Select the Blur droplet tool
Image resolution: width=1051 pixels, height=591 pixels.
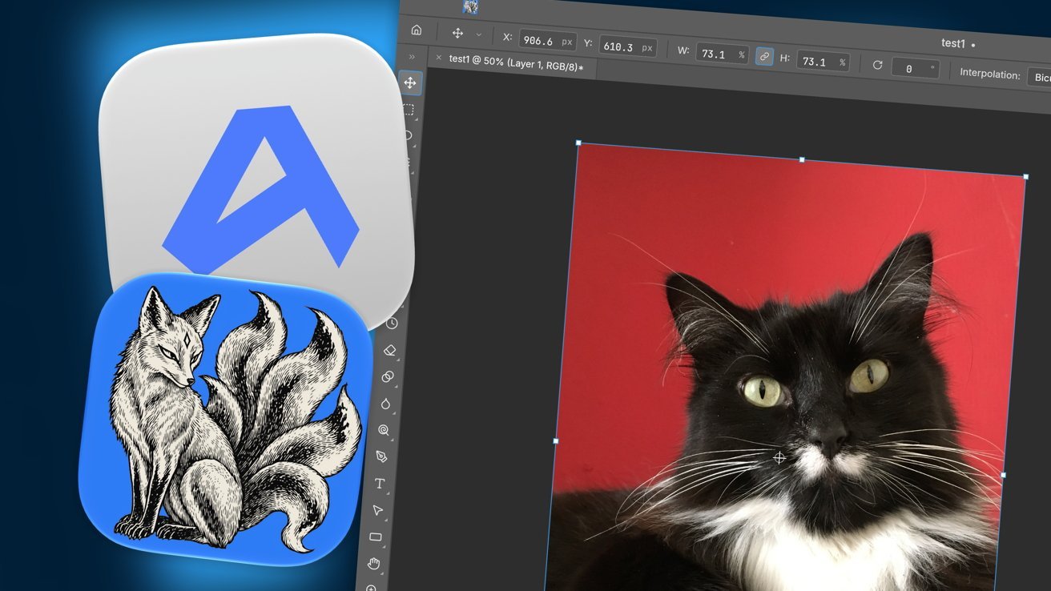click(x=385, y=404)
